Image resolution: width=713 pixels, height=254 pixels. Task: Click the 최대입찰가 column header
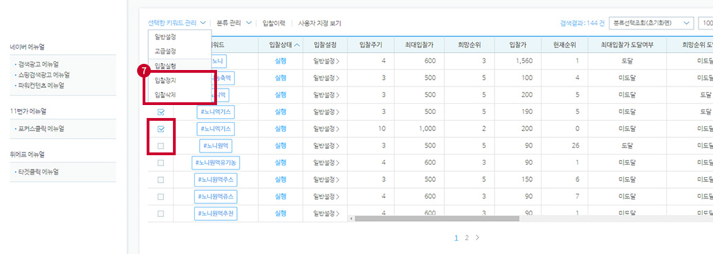(419, 45)
